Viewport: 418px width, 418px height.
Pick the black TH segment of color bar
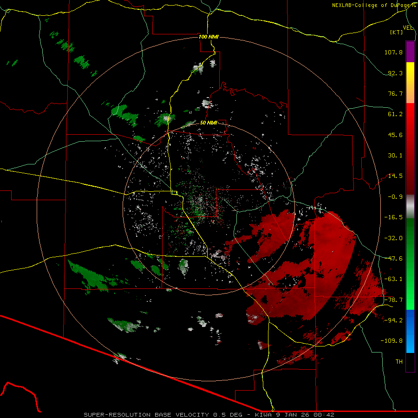click(x=410, y=362)
